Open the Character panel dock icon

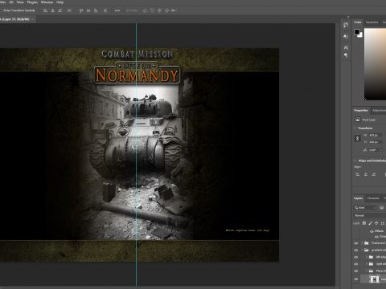(346, 47)
